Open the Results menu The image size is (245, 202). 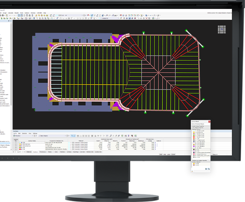[17, 13]
